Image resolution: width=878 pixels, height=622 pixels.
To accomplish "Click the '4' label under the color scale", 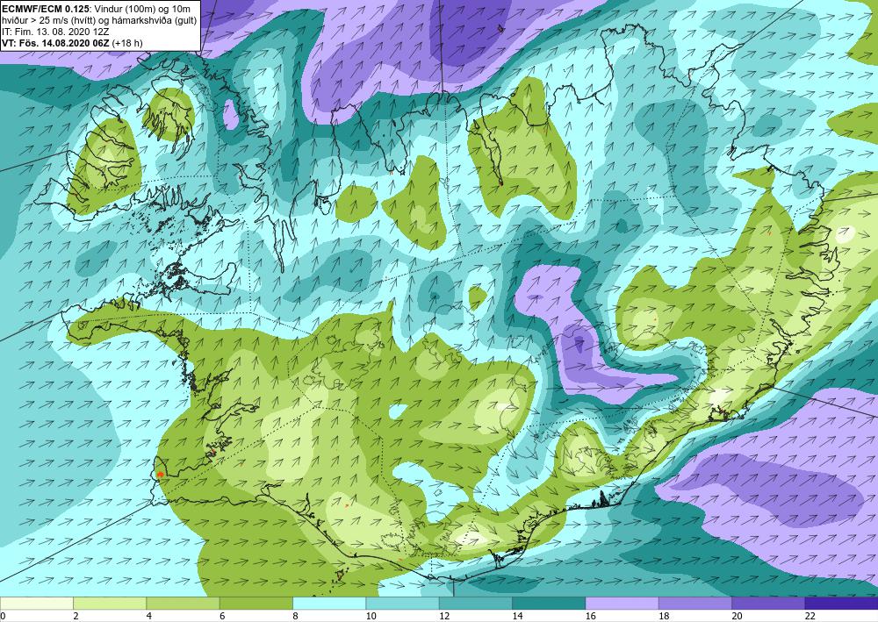I will pos(149,616).
